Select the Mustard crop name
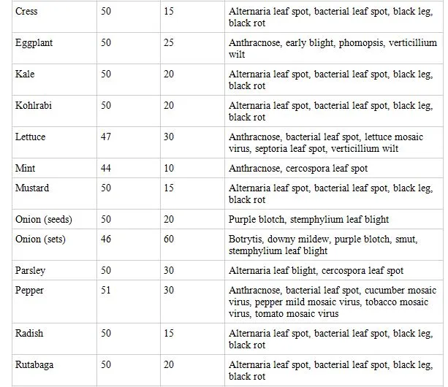 tap(32, 188)
